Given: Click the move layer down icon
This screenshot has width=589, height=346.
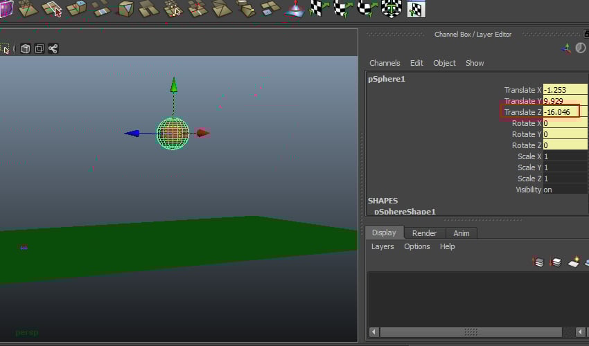Looking at the screenshot, I should (x=555, y=262).
